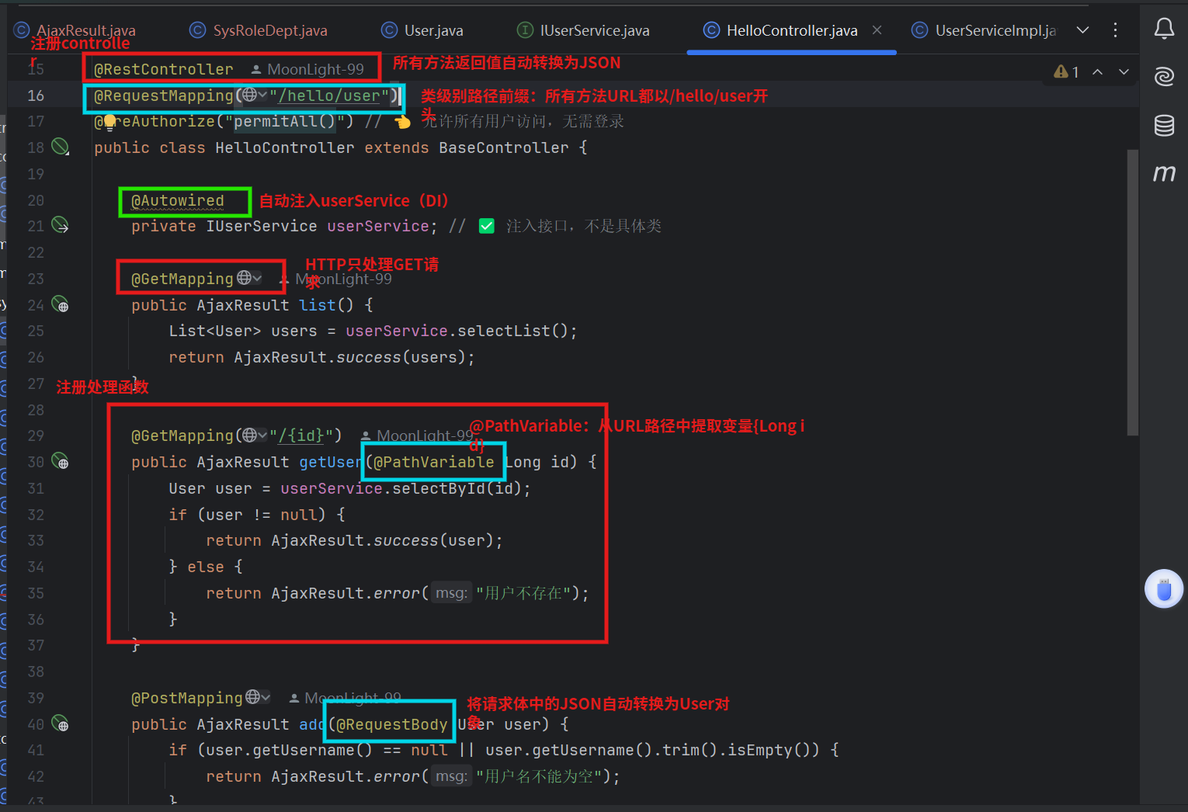
Task: Click the @Autowired annotation
Action: pyautogui.click(x=178, y=200)
